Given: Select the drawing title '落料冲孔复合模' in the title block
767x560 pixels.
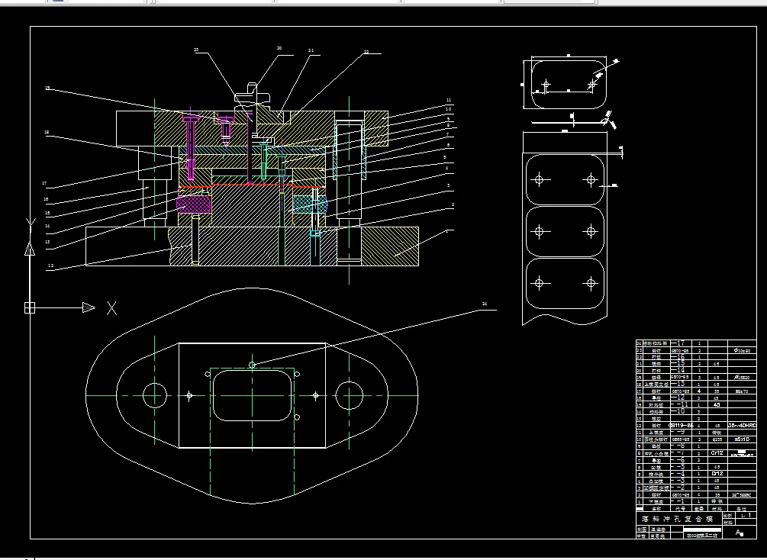Looking at the screenshot, I should 677,519.
